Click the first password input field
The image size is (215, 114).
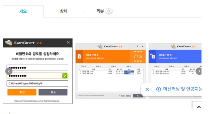click(38, 68)
